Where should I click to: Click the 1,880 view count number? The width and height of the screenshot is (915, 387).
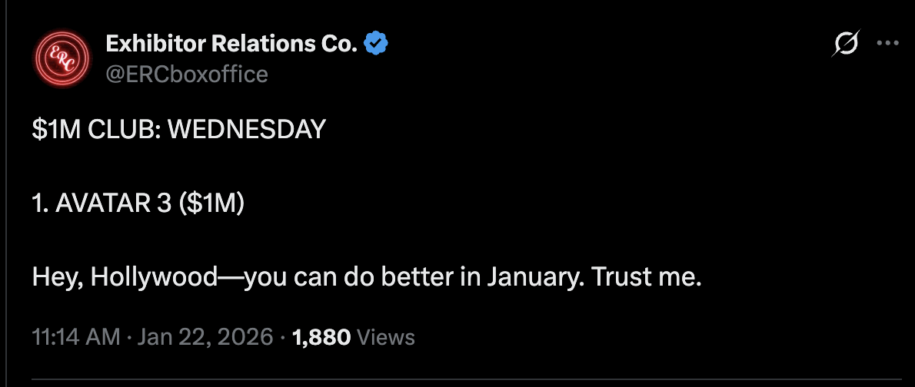coord(322,336)
